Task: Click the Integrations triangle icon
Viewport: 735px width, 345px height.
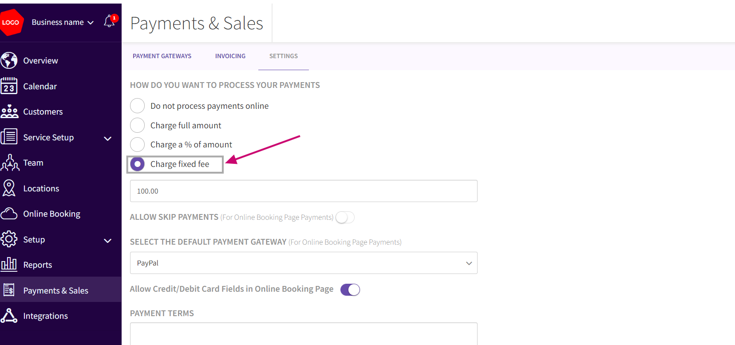Action: tap(9, 316)
